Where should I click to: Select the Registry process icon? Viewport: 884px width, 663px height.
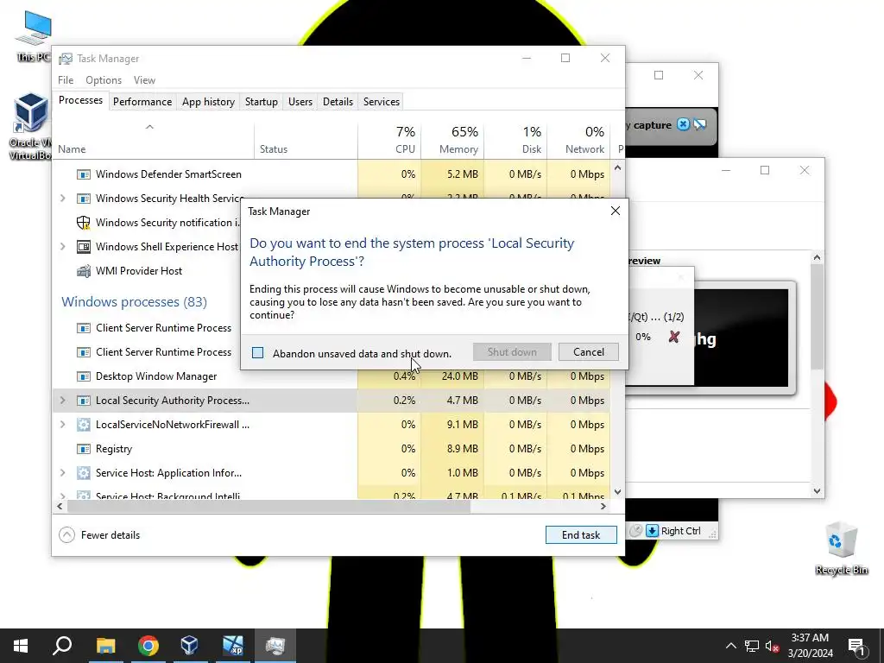point(84,449)
